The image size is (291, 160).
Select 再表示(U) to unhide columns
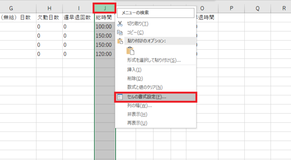[137, 123]
